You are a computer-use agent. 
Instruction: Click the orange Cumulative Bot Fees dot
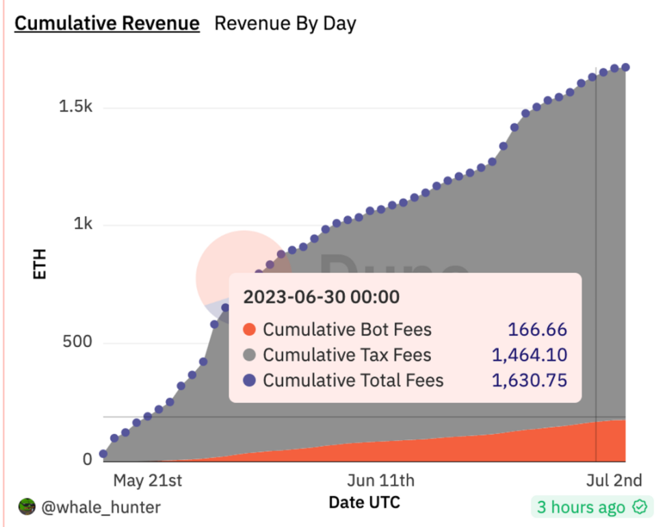(x=249, y=329)
